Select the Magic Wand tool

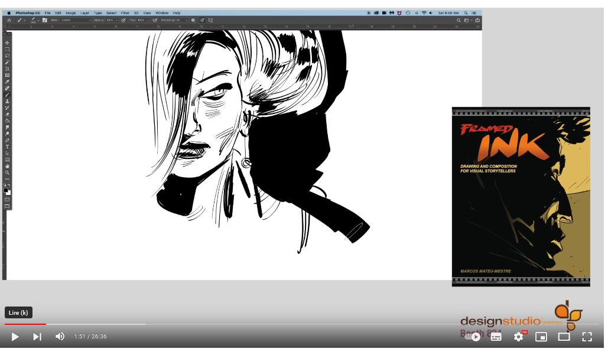(x=7, y=62)
